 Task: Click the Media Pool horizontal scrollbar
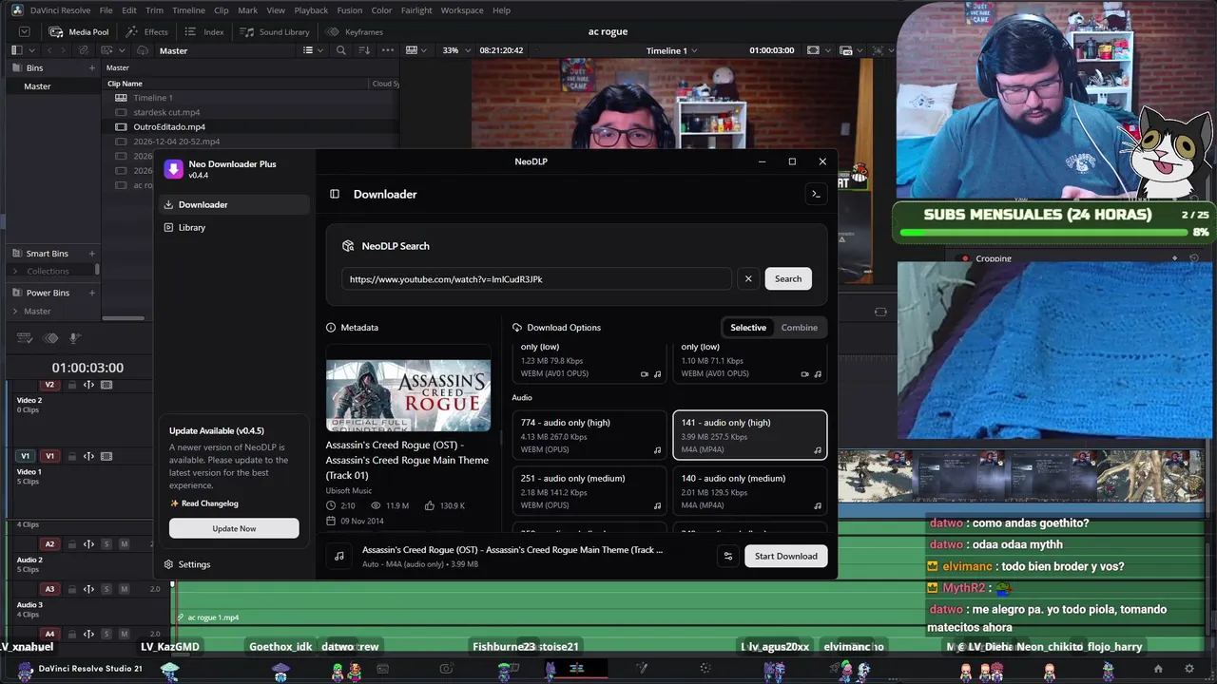click(x=124, y=318)
